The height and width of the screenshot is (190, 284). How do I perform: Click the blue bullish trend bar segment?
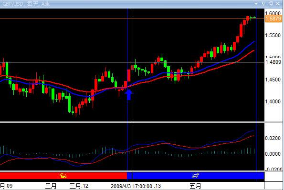[195, 176]
